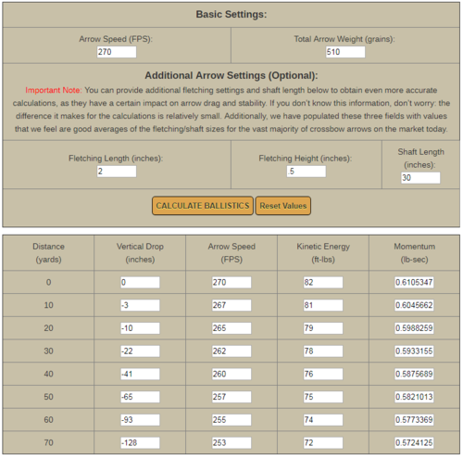Click the Reset Values button

click(283, 206)
